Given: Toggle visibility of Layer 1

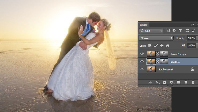Looking at the screenshot, I should click(142, 62).
